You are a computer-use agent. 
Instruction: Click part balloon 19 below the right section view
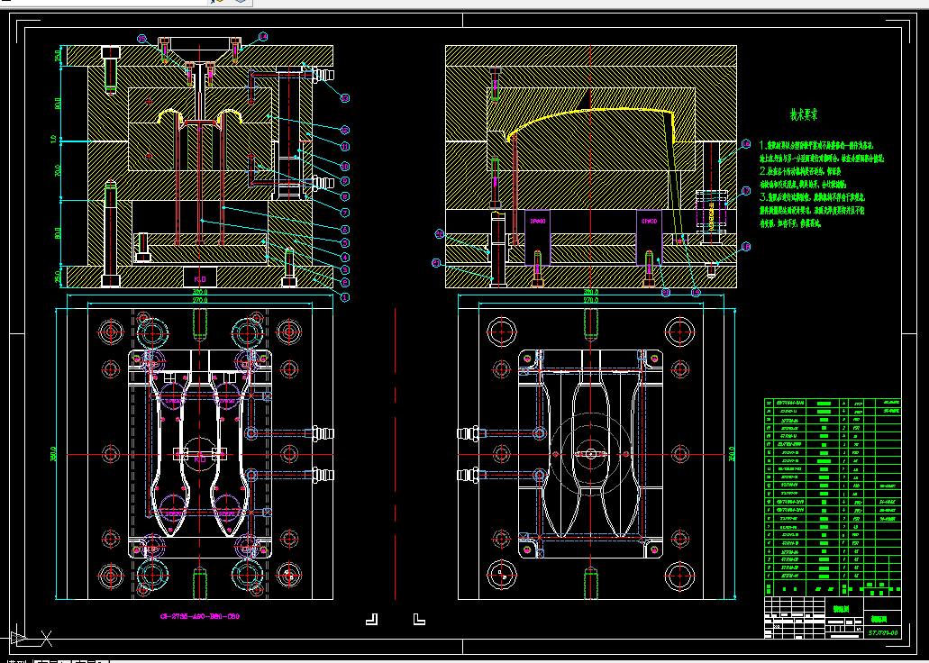[696, 292]
